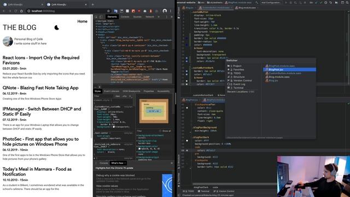Select the DevTools Elements tab
Image resolution: width=350 pixels, height=197 pixels.
(x=112, y=17)
